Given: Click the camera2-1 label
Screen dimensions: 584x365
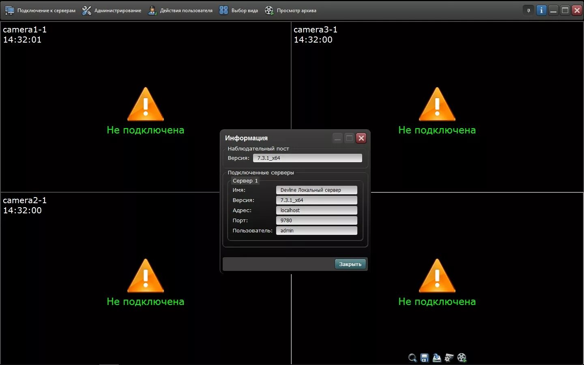Looking at the screenshot, I should coord(25,200).
